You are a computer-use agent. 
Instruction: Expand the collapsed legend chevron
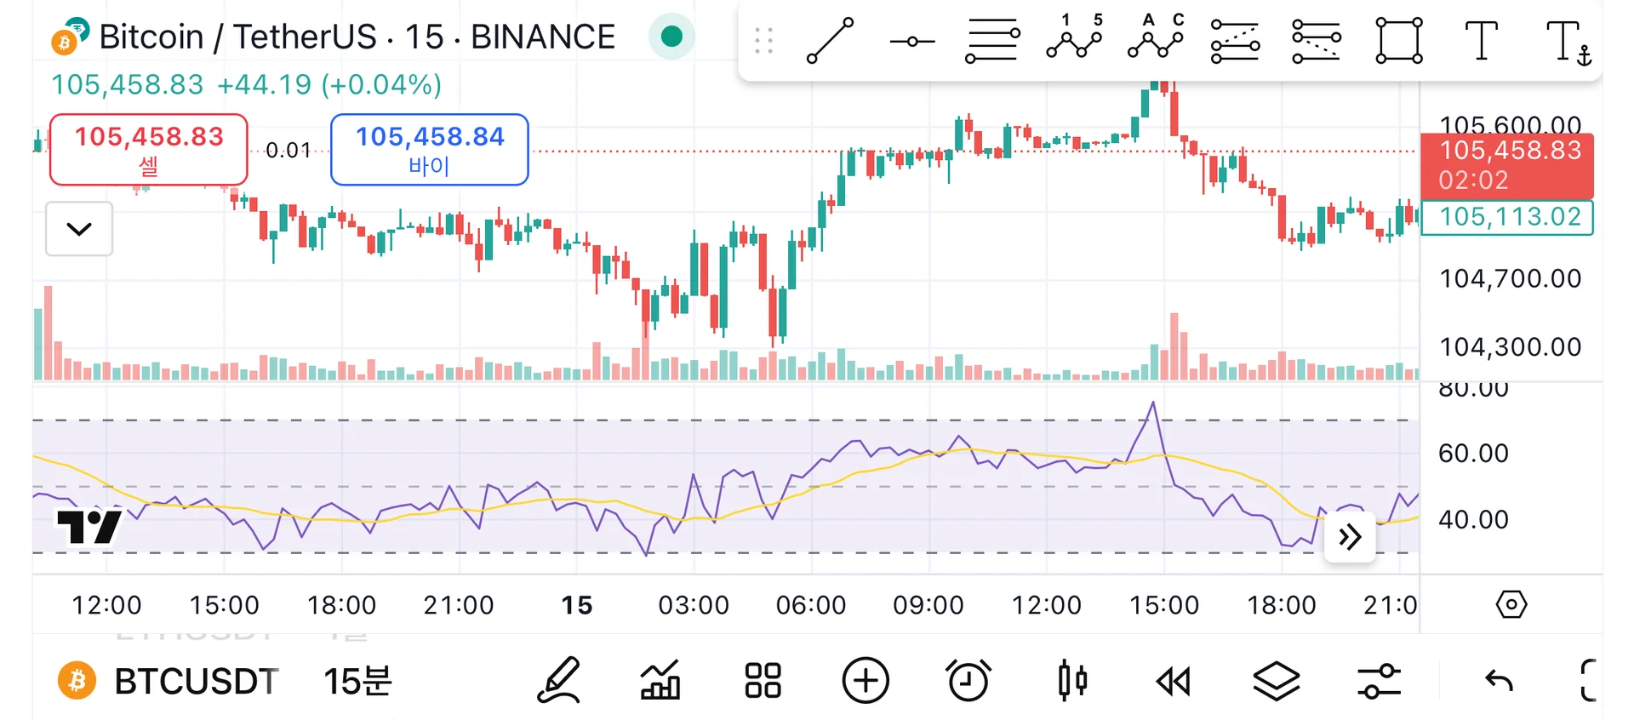79,229
